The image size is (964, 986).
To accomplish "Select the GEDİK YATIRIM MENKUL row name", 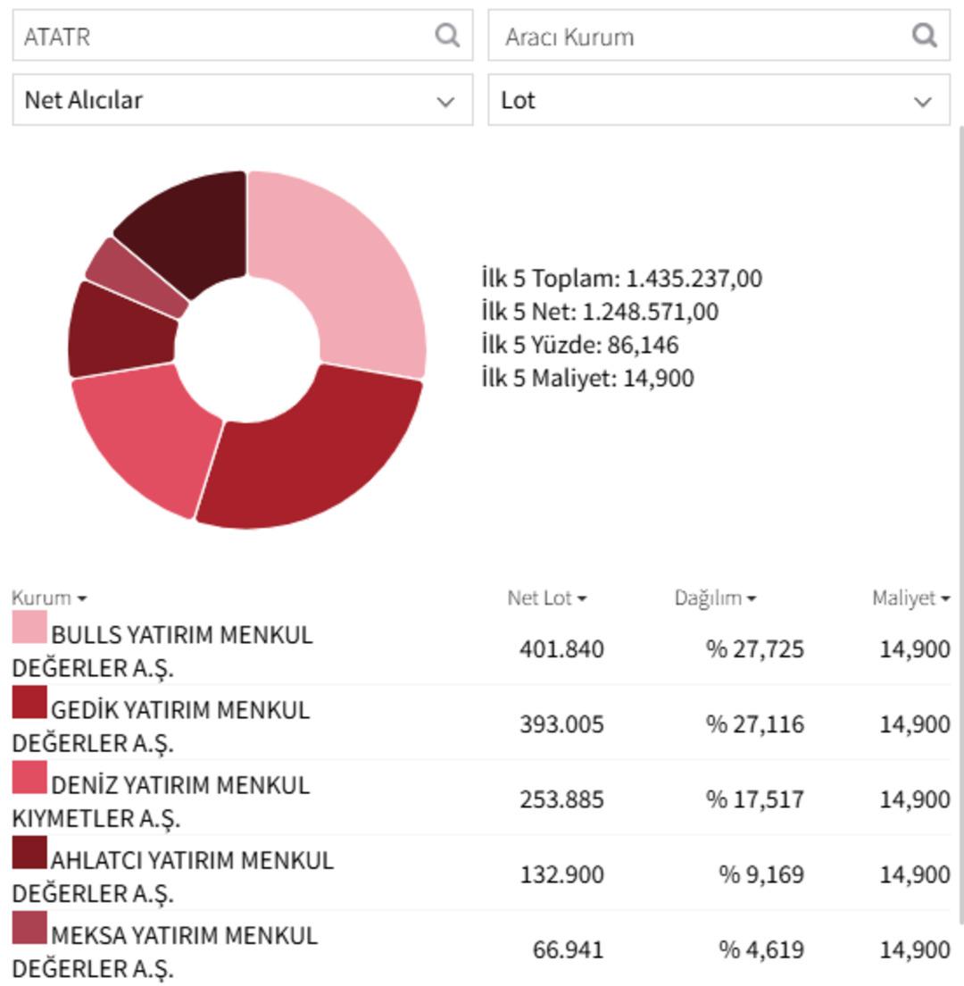I will pos(179,710).
